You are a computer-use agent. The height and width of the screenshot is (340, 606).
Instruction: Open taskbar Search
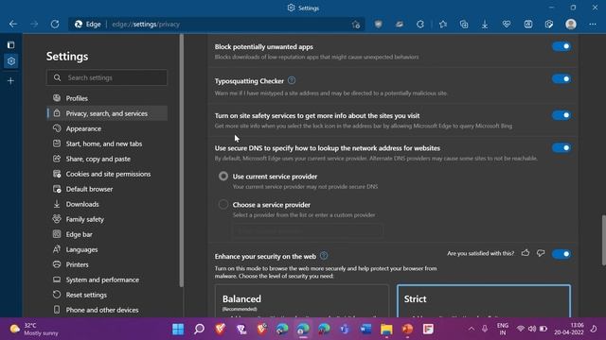pos(199,329)
